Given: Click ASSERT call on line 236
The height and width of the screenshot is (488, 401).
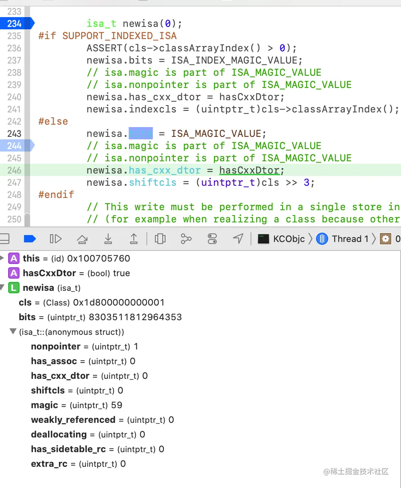Looking at the screenshot, I should [x=105, y=48].
